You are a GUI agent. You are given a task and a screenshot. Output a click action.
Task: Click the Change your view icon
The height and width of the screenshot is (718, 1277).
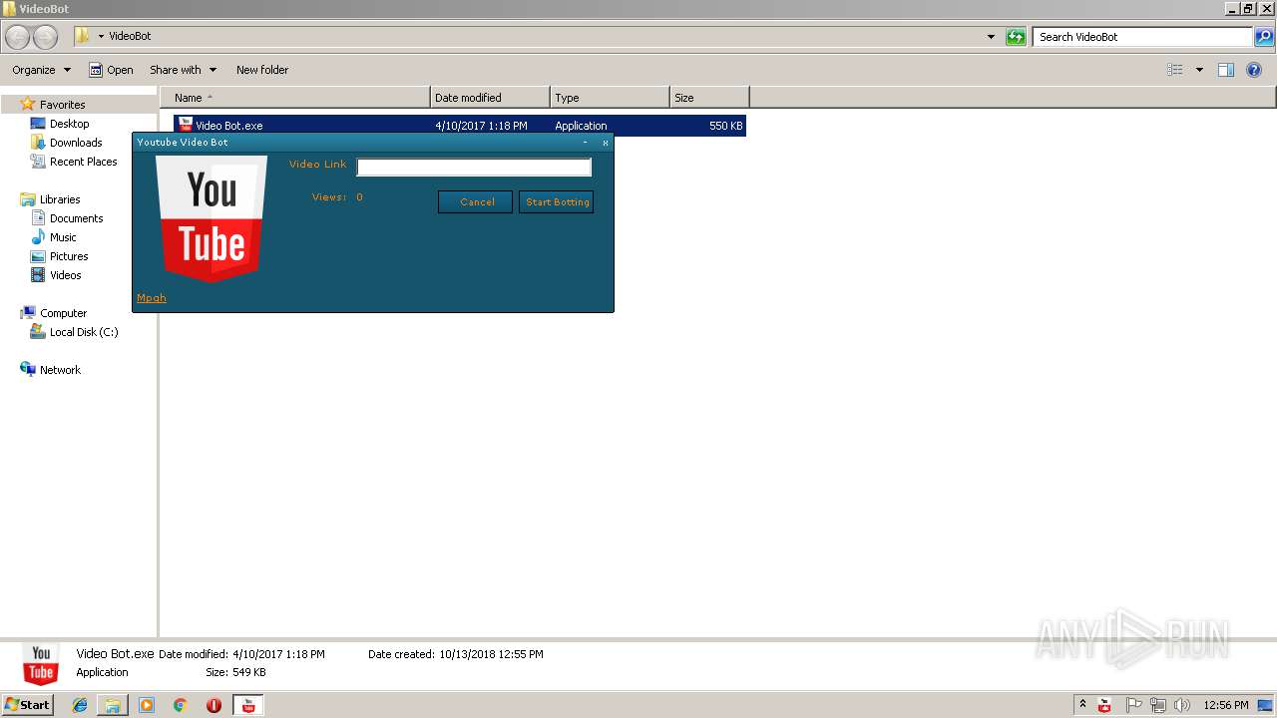(x=1175, y=70)
